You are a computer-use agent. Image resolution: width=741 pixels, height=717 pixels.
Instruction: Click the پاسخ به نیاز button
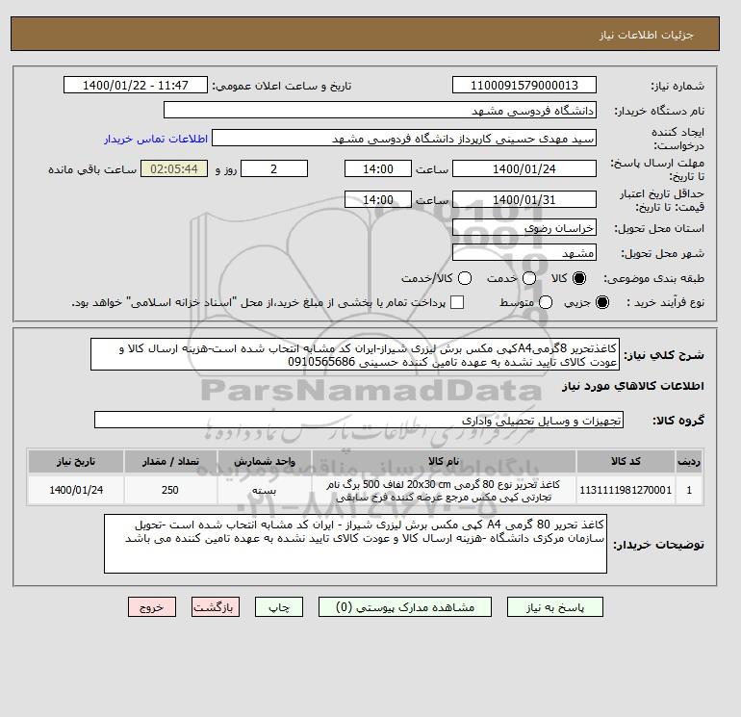coord(555,607)
